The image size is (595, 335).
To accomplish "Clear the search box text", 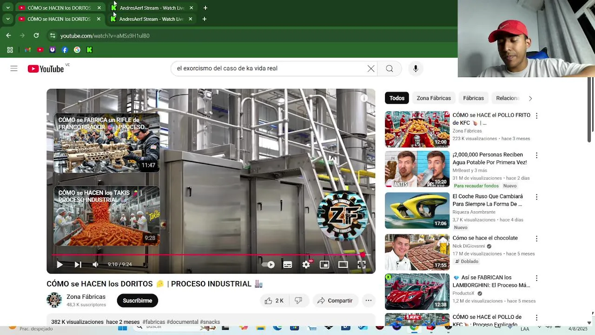I will 371,68.
